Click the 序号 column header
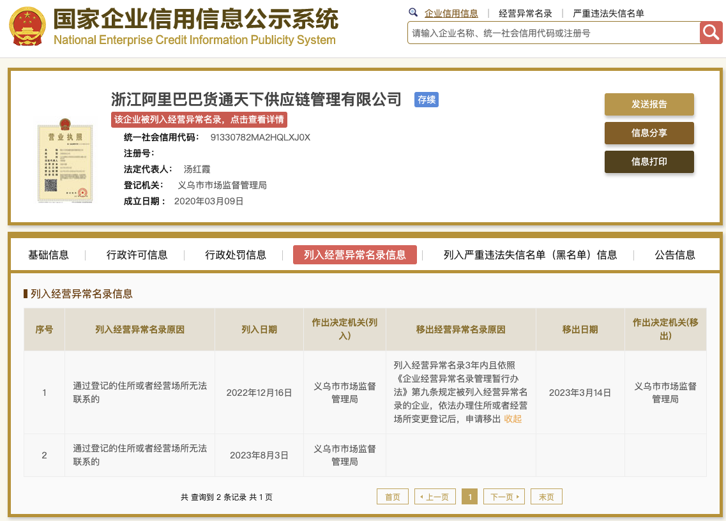The image size is (726, 521). 45,329
